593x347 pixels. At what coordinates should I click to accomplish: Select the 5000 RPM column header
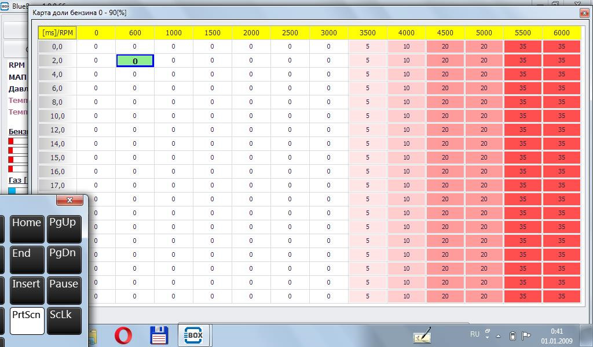coord(484,33)
